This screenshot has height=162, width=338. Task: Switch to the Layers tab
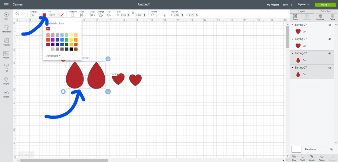[x=302, y=11]
